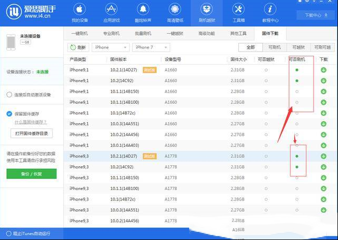Image resolution: width=338 pixels, height=240 pixels.
Task: Download iPhone9,1 10.0.1(14A403) firmware
Action: pyautogui.click(x=323, y=145)
